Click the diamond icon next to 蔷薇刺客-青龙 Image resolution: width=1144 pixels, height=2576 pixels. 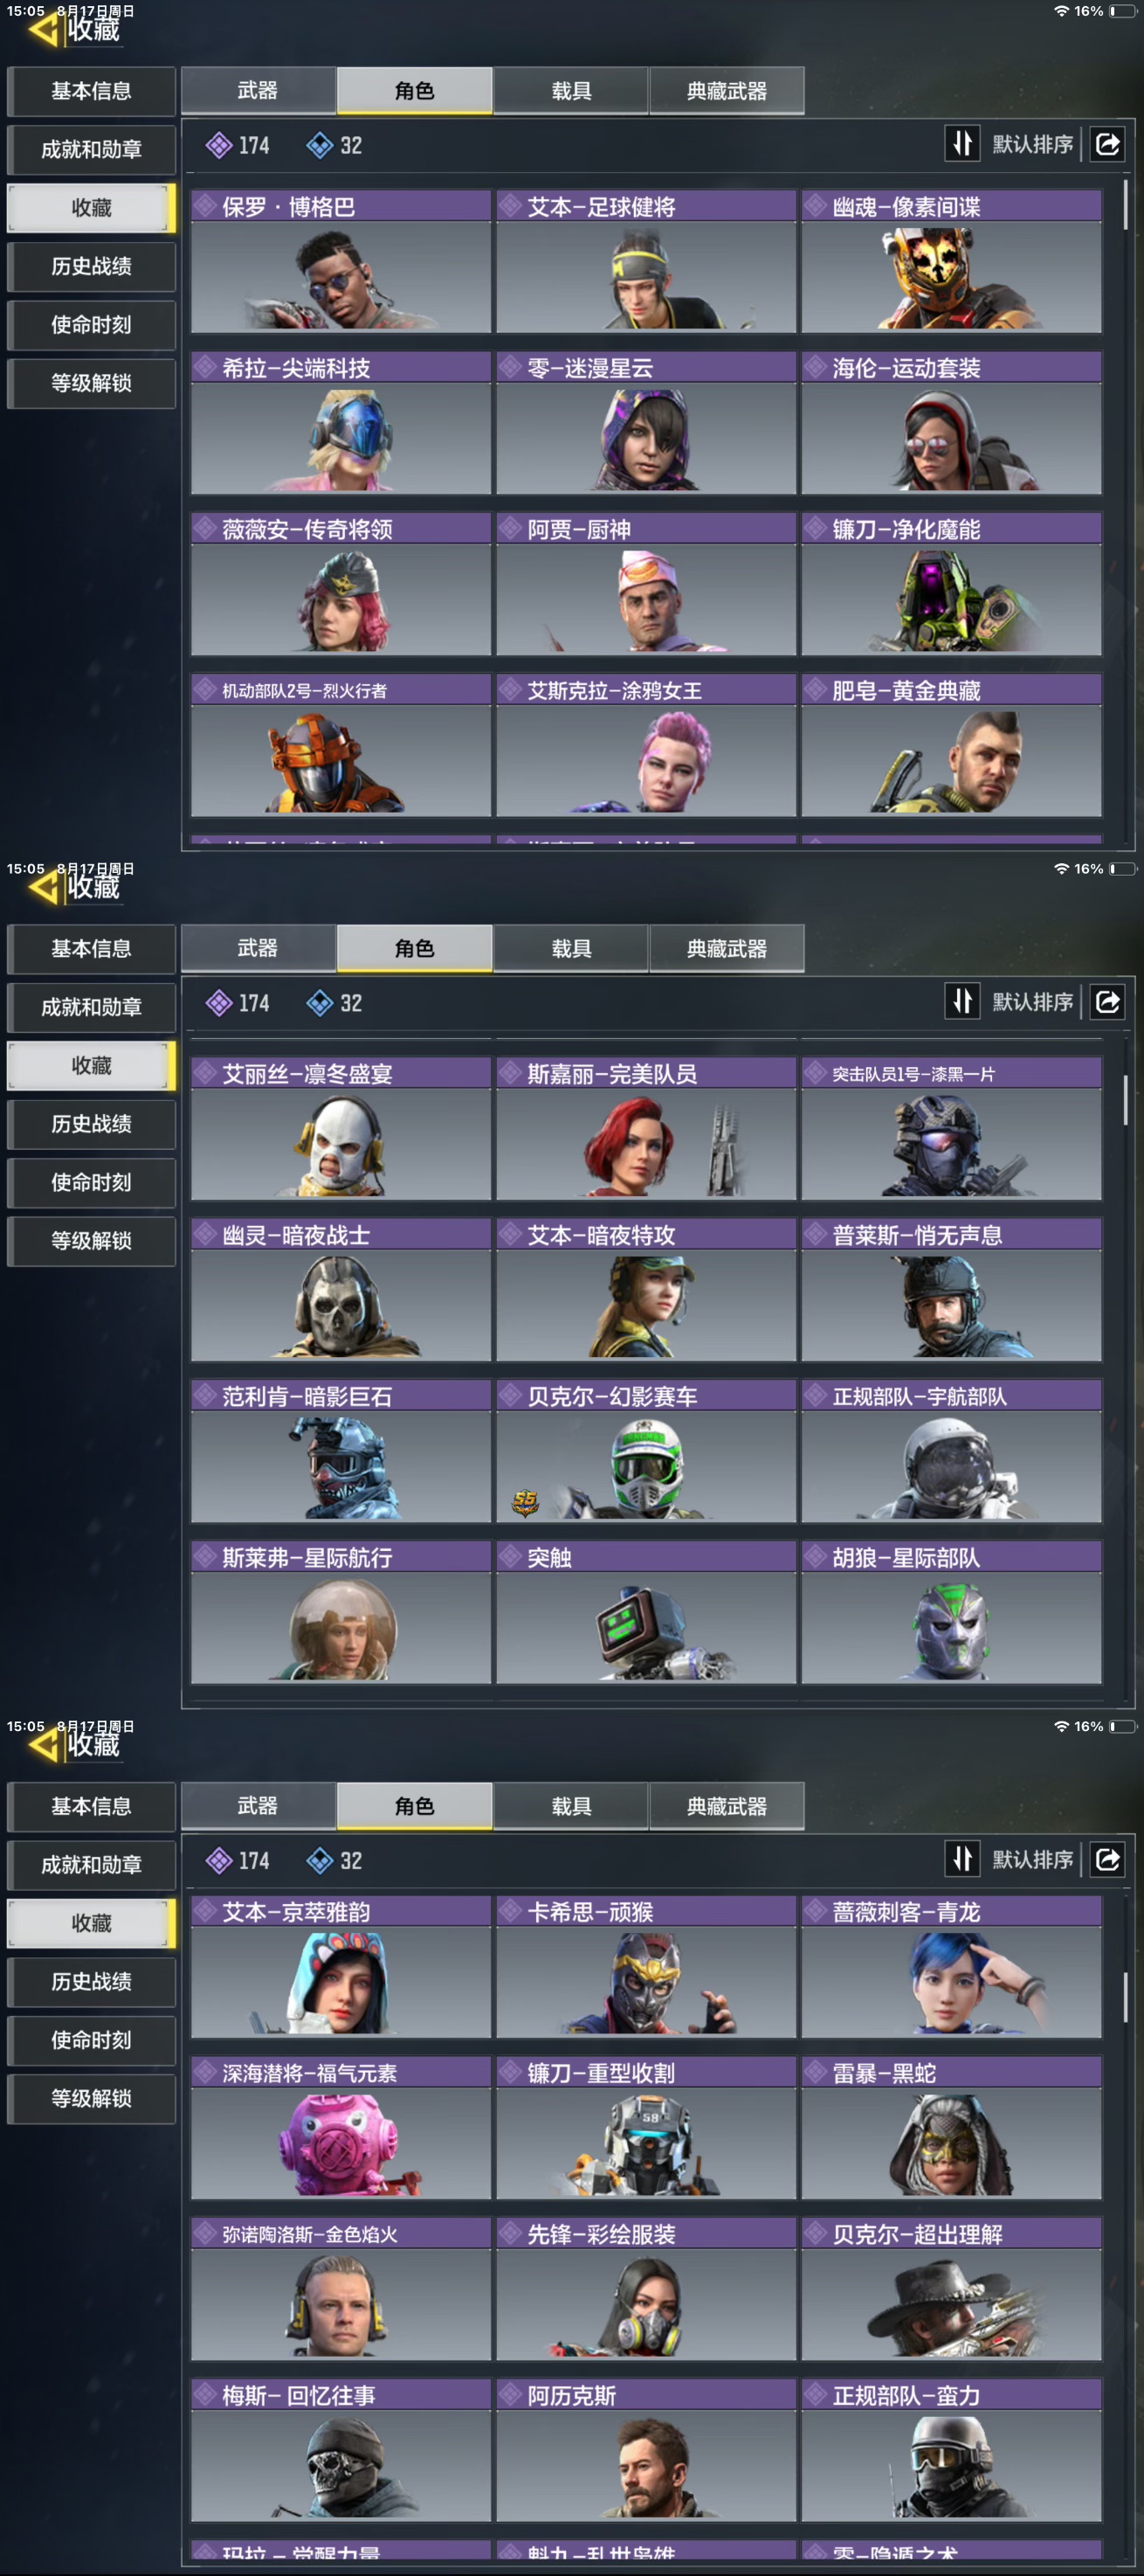click(x=817, y=1912)
